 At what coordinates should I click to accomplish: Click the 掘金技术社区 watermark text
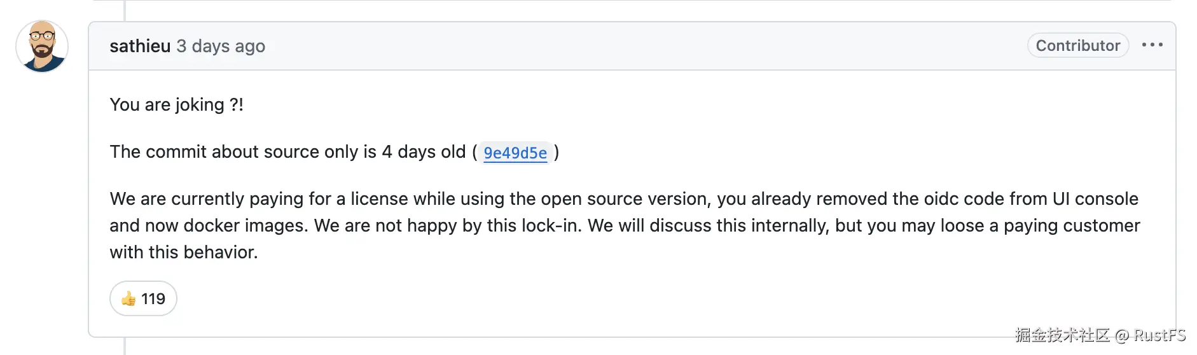click(x=1062, y=335)
